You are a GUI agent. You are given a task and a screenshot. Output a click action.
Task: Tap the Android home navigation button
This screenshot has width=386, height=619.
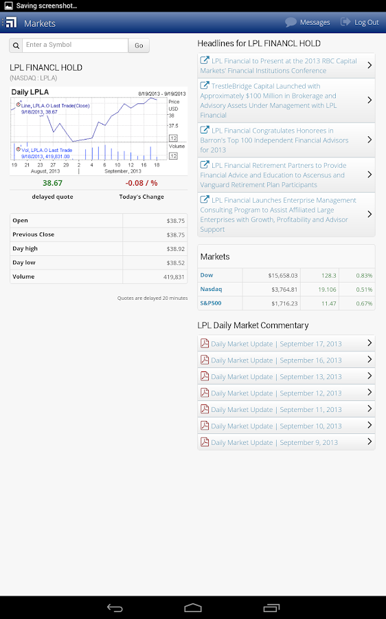pos(193,608)
